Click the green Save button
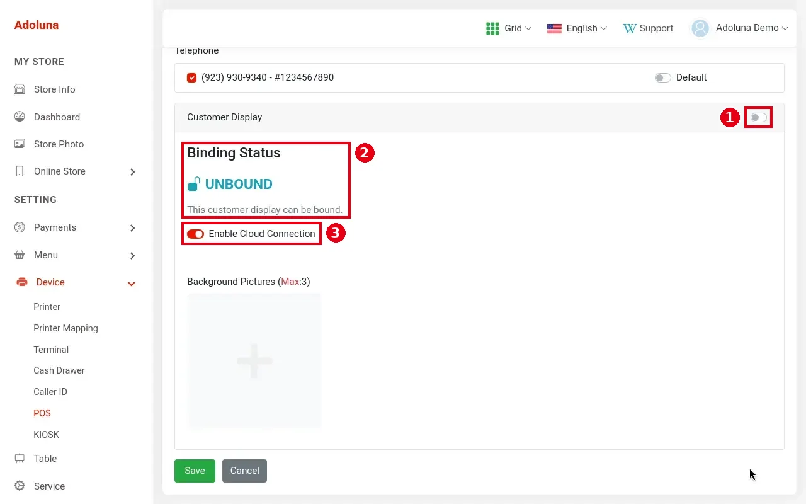Image resolution: width=806 pixels, height=504 pixels. (x=195, y=471)
